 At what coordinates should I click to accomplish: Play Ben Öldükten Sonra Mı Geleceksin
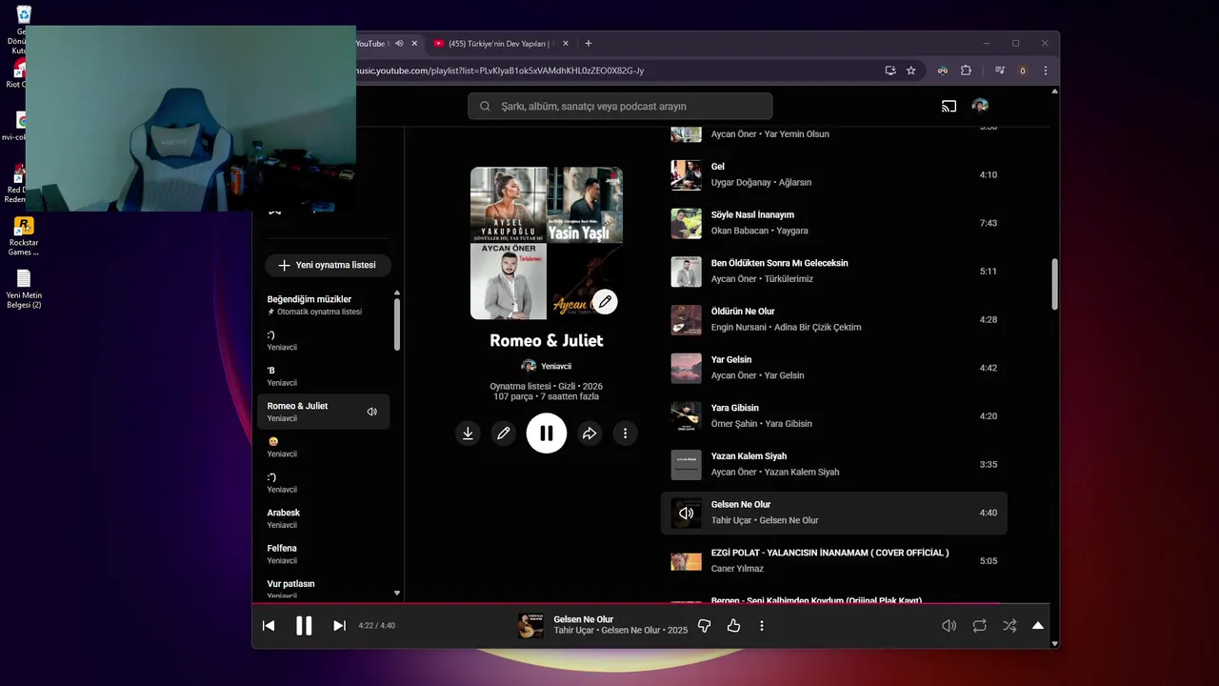(833, 272)
